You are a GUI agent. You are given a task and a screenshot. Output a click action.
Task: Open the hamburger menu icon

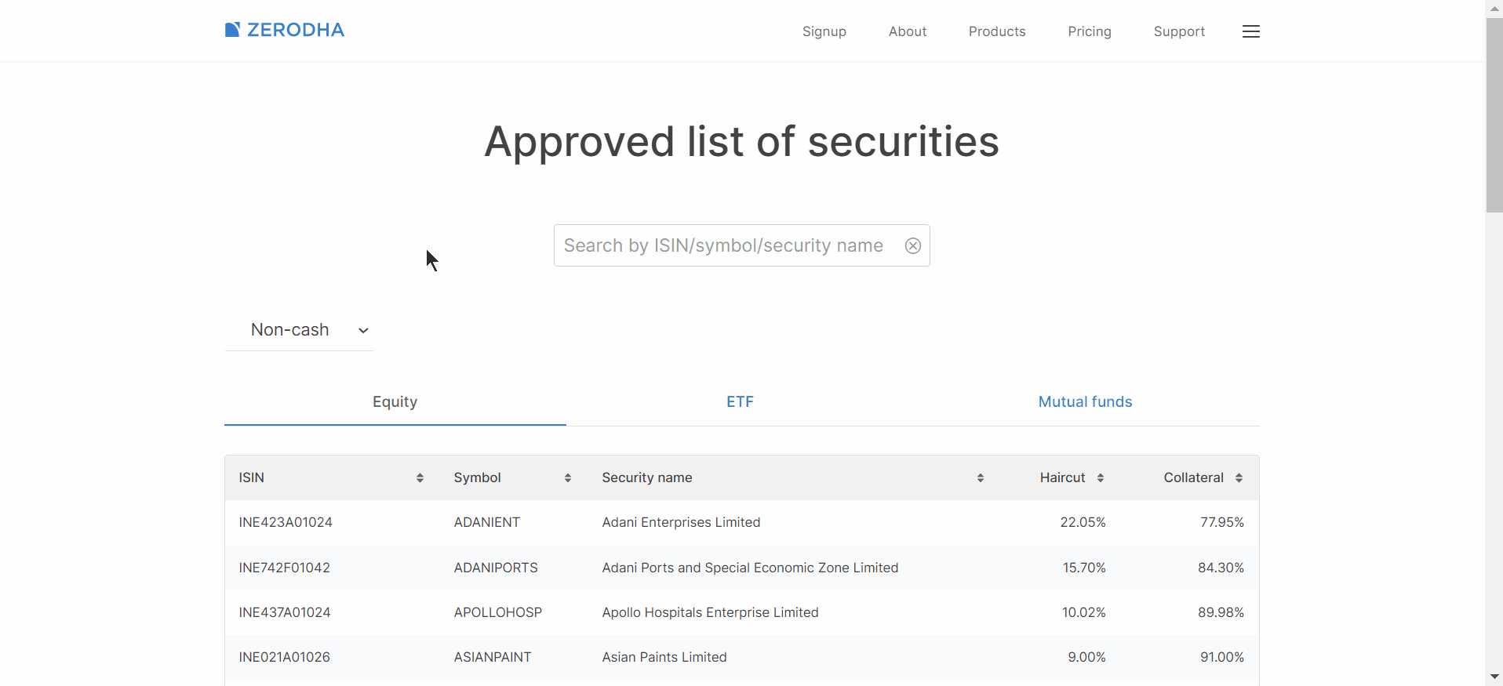coord(1251,31)
